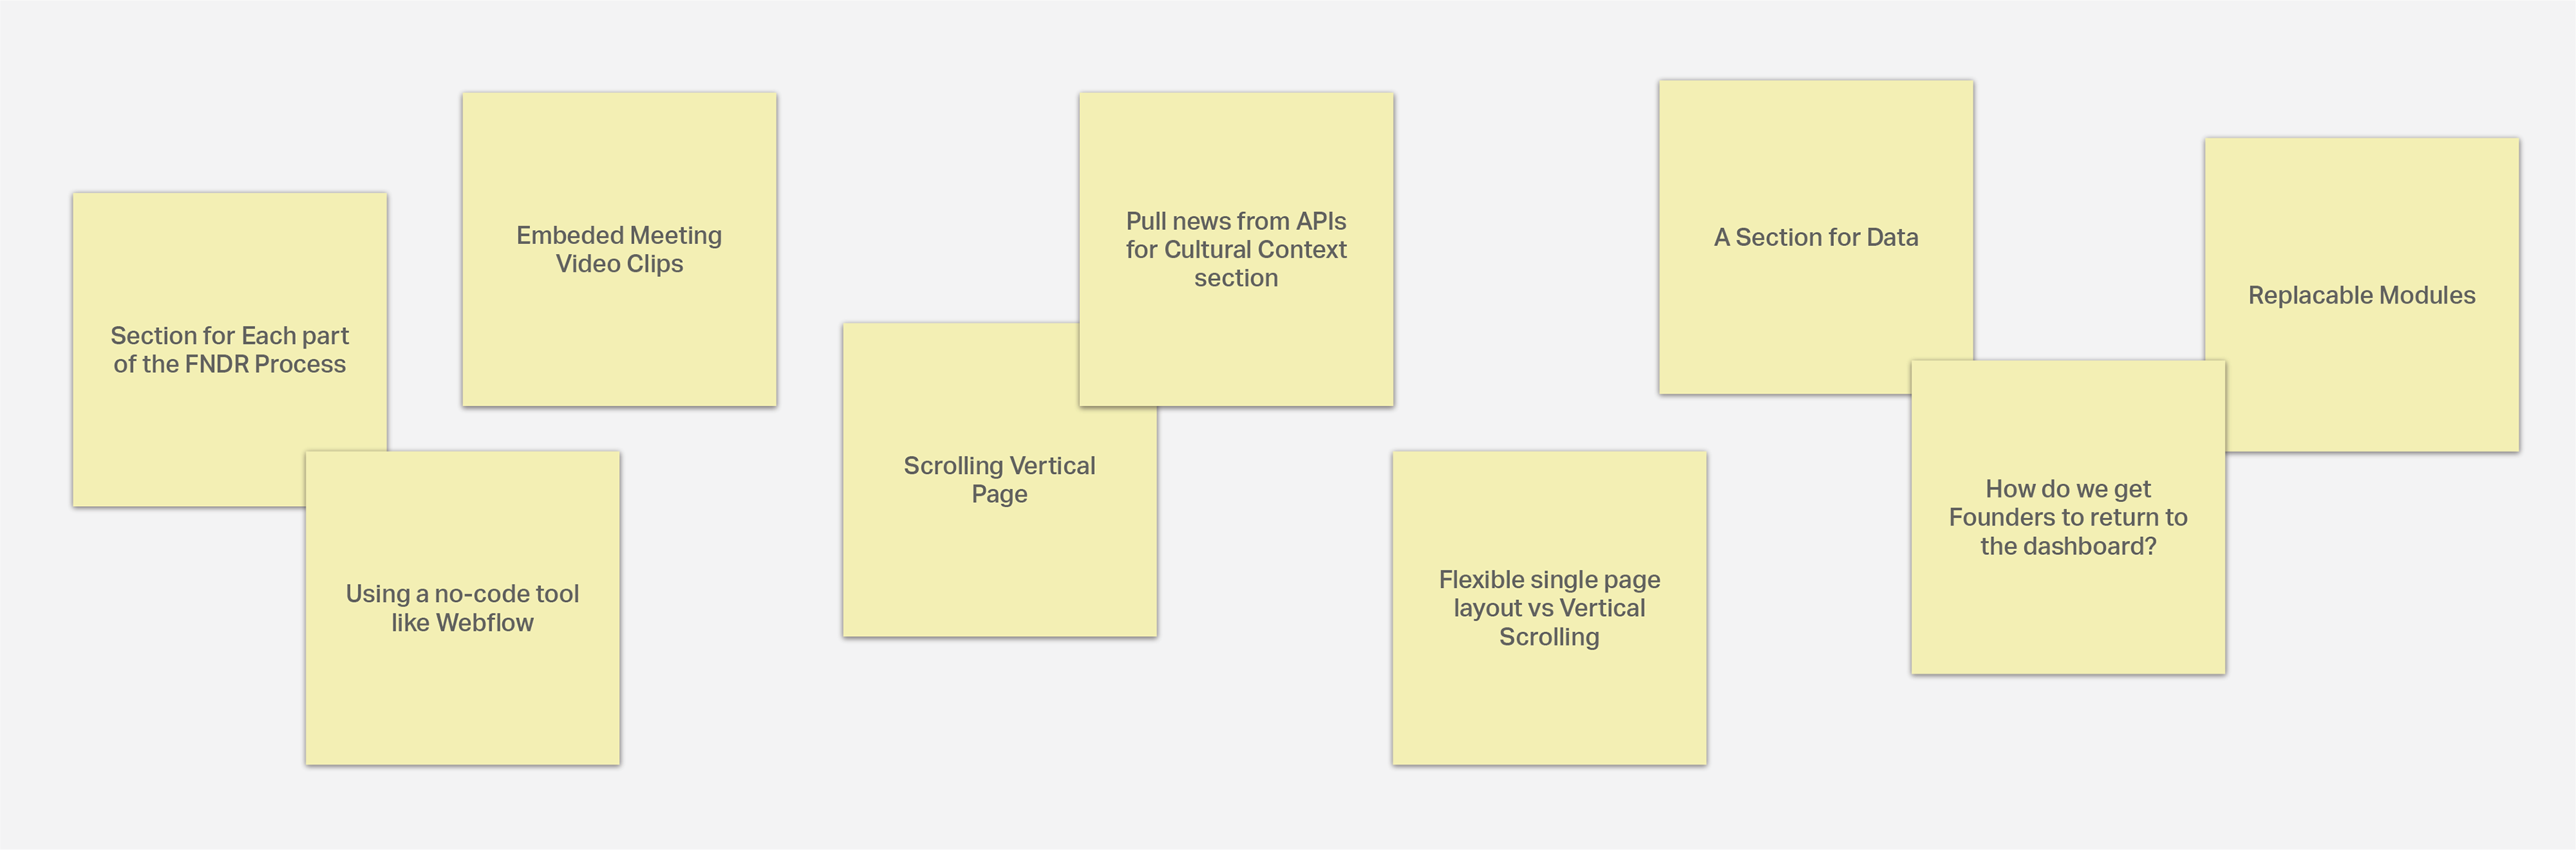Select the 'Using a no-code tool' sticky

tap(462, 607)
